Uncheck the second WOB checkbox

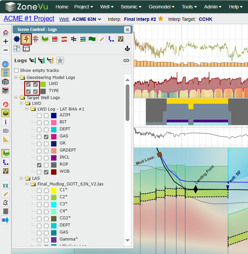pos(46,172)
